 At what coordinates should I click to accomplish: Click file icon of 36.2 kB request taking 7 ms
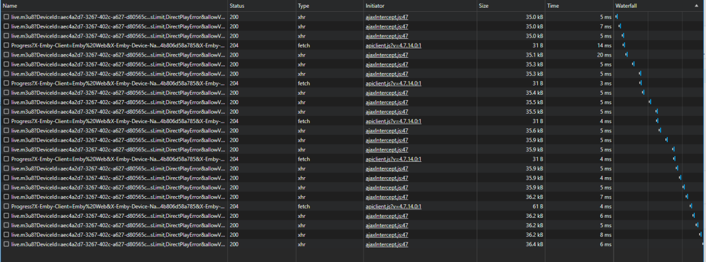[6, 197]
